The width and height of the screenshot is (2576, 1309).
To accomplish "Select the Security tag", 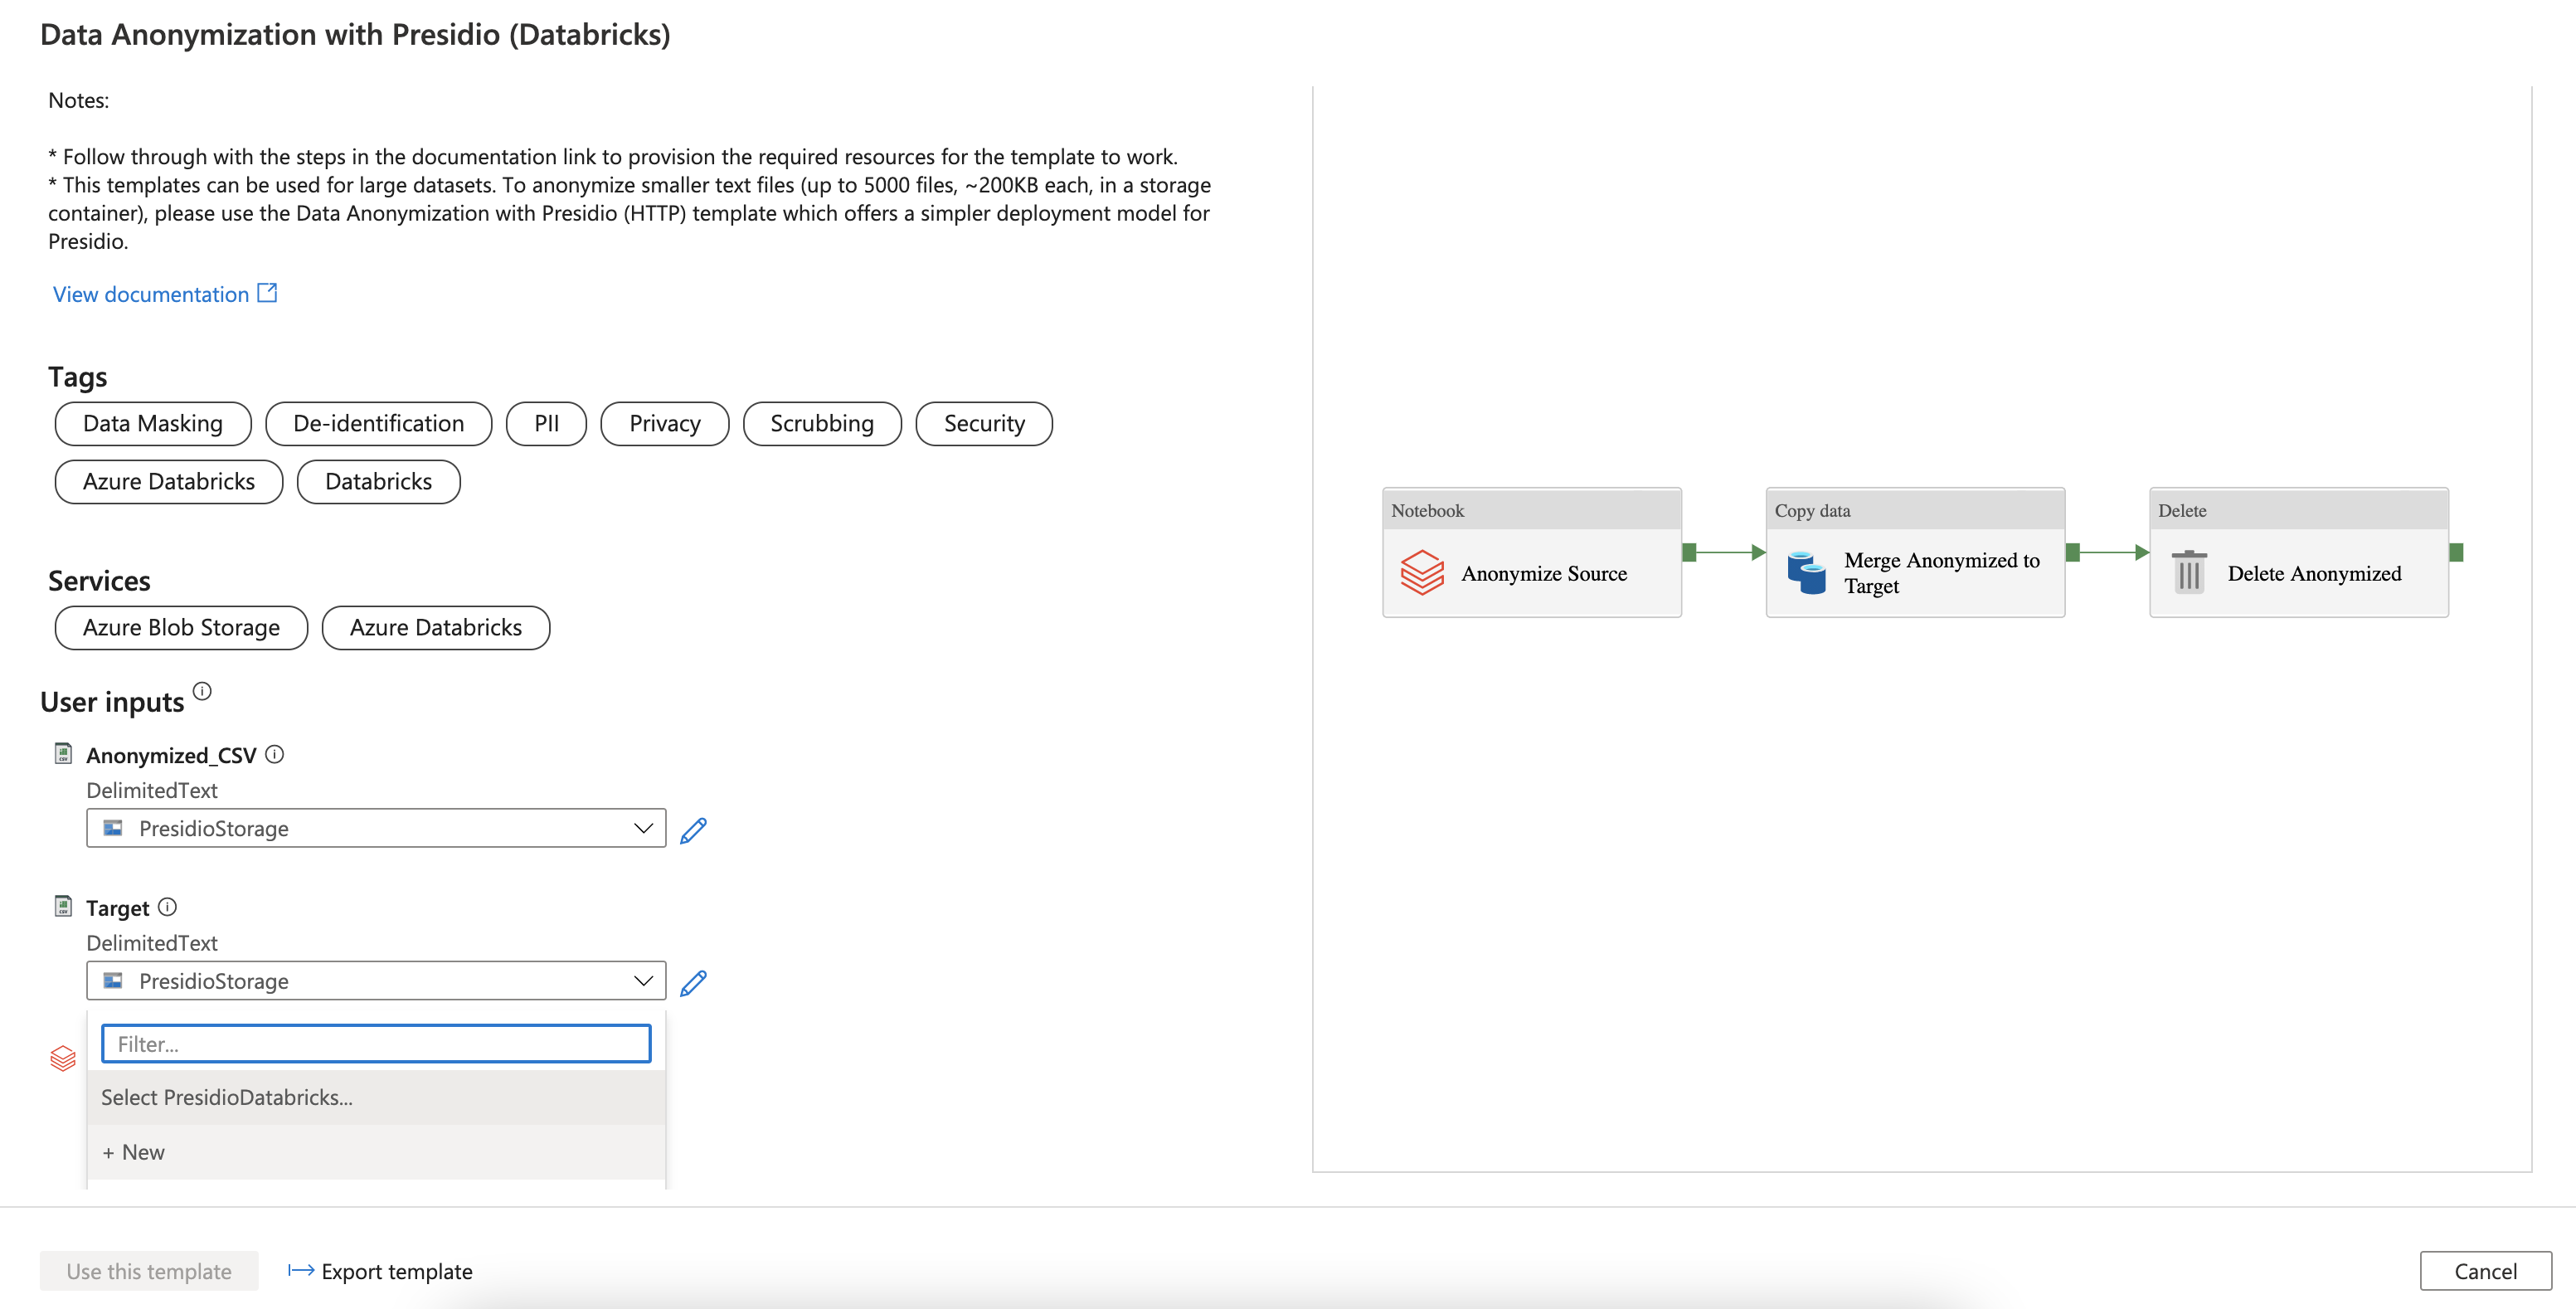I will coord(983,423).
